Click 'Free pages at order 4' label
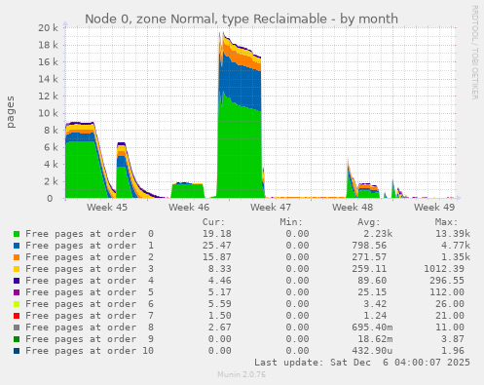484x385 pixels. tap(90, 281)
